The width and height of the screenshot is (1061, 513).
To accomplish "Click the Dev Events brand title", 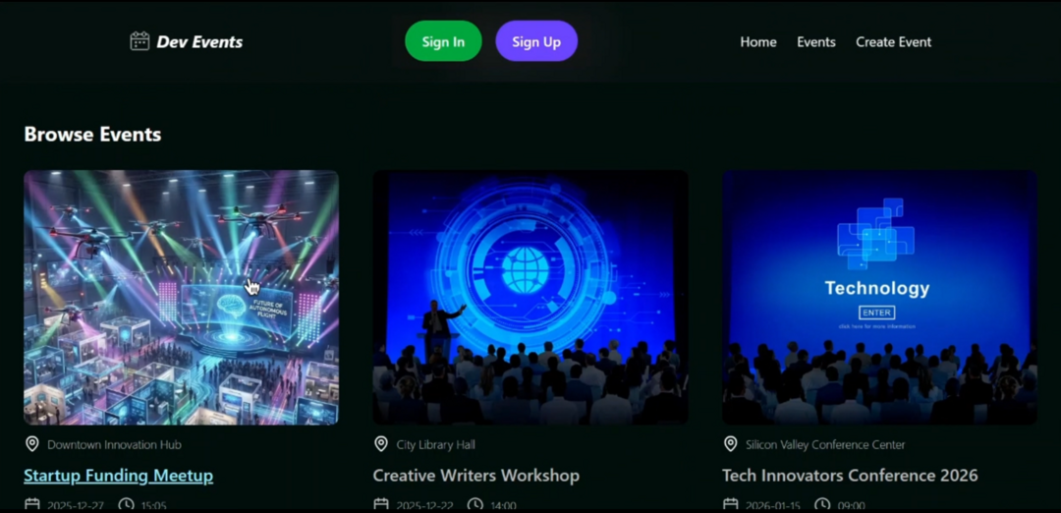I will [x=199, y=42].
